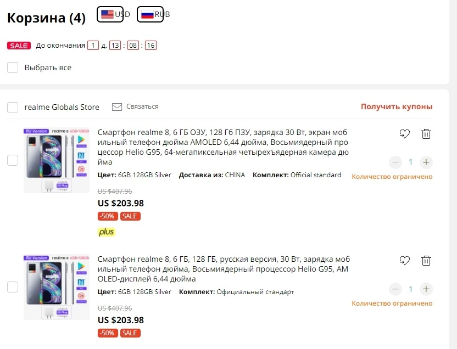This screenshot has height=349, width=457.
Task: Switch currency to USD flag button
Action: [x=110, y=14]
